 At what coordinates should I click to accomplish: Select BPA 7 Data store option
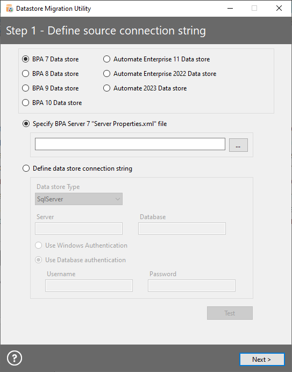click(x=50, y=59)
